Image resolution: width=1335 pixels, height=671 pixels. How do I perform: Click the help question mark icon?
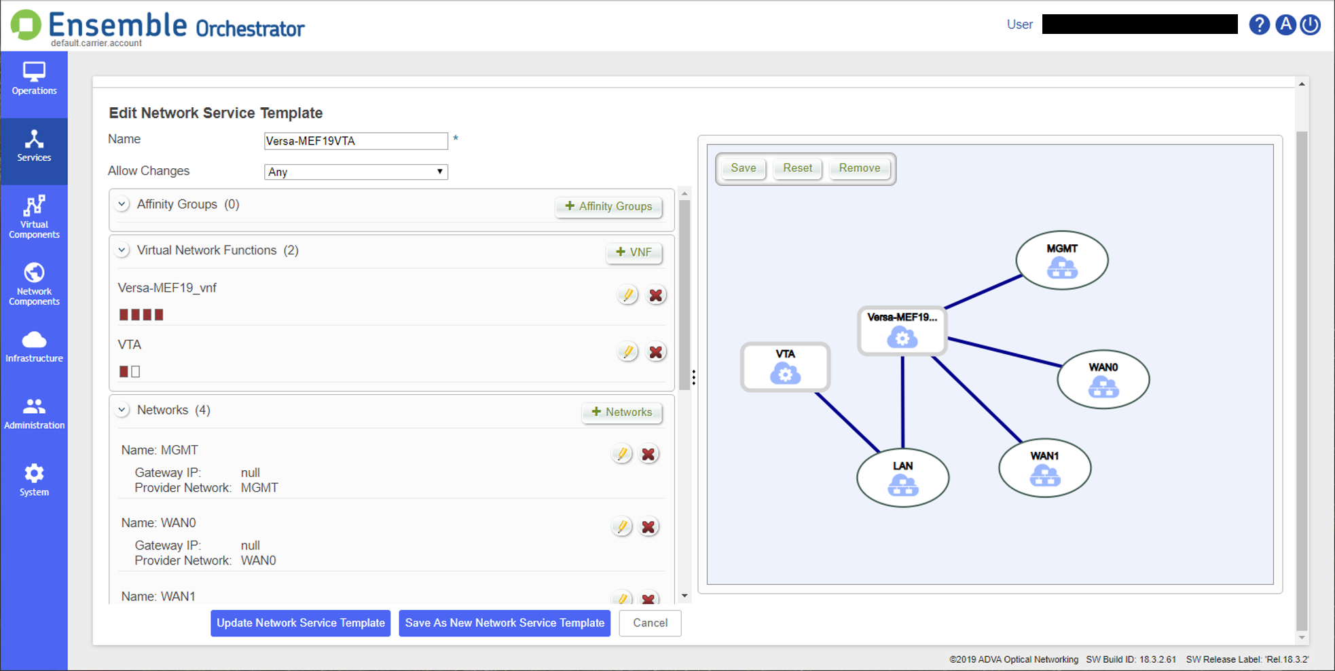(x=1259, y=24)
